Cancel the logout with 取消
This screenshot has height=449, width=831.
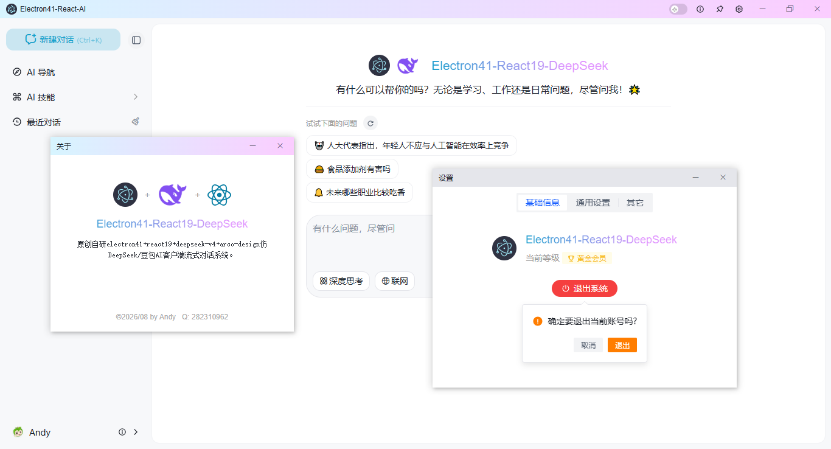point(588,345)
